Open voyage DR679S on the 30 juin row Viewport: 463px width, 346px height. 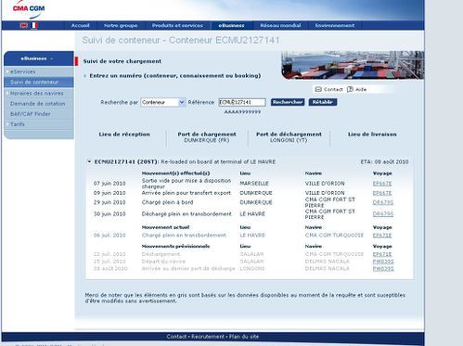pyautogui.click(x=383, y=214)
